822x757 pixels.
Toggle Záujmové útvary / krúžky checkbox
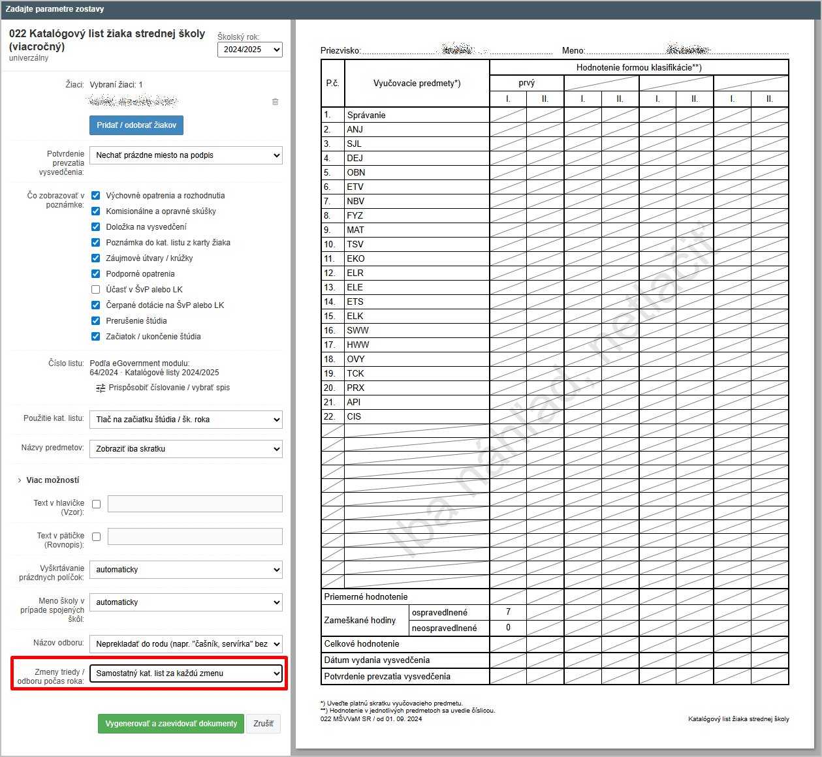[96, 258]
